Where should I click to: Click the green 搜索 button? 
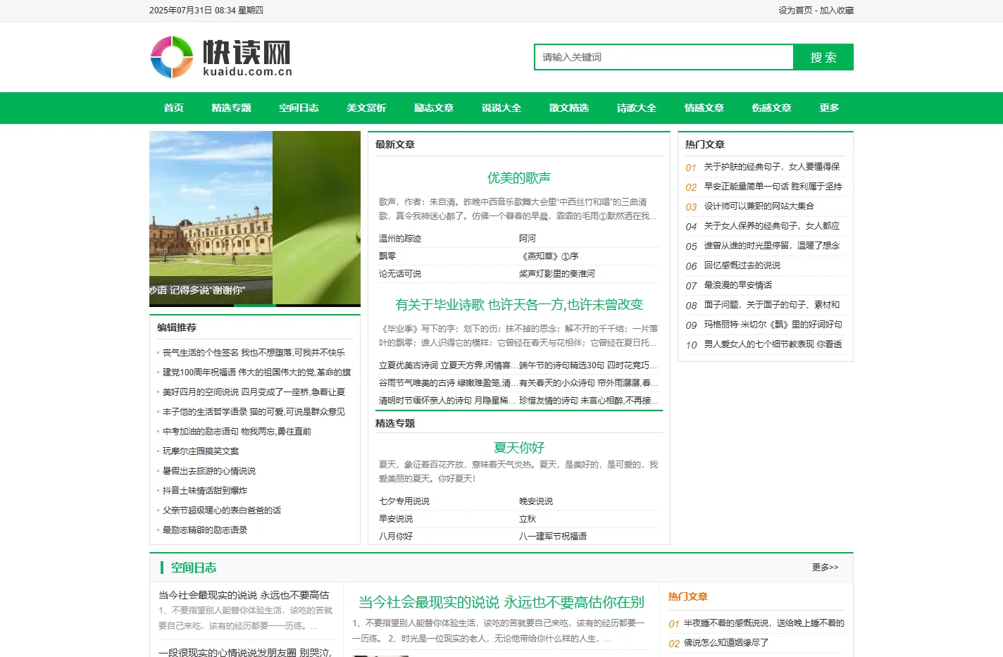[x=823, y=57]
